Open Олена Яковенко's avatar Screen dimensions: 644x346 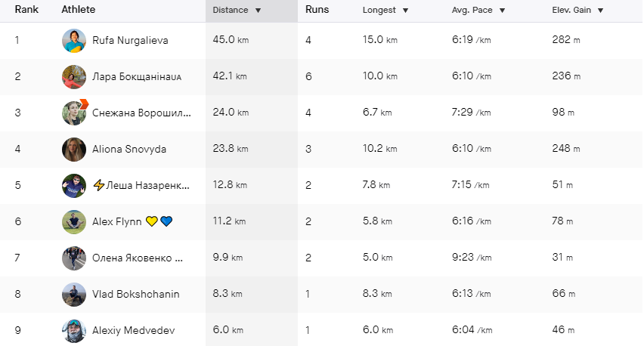tap(74, 258)
